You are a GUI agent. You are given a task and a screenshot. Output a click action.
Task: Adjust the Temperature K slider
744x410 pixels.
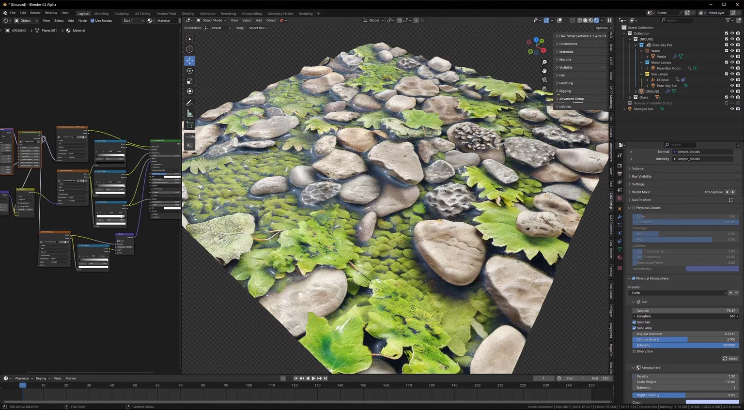pos(685,339)
